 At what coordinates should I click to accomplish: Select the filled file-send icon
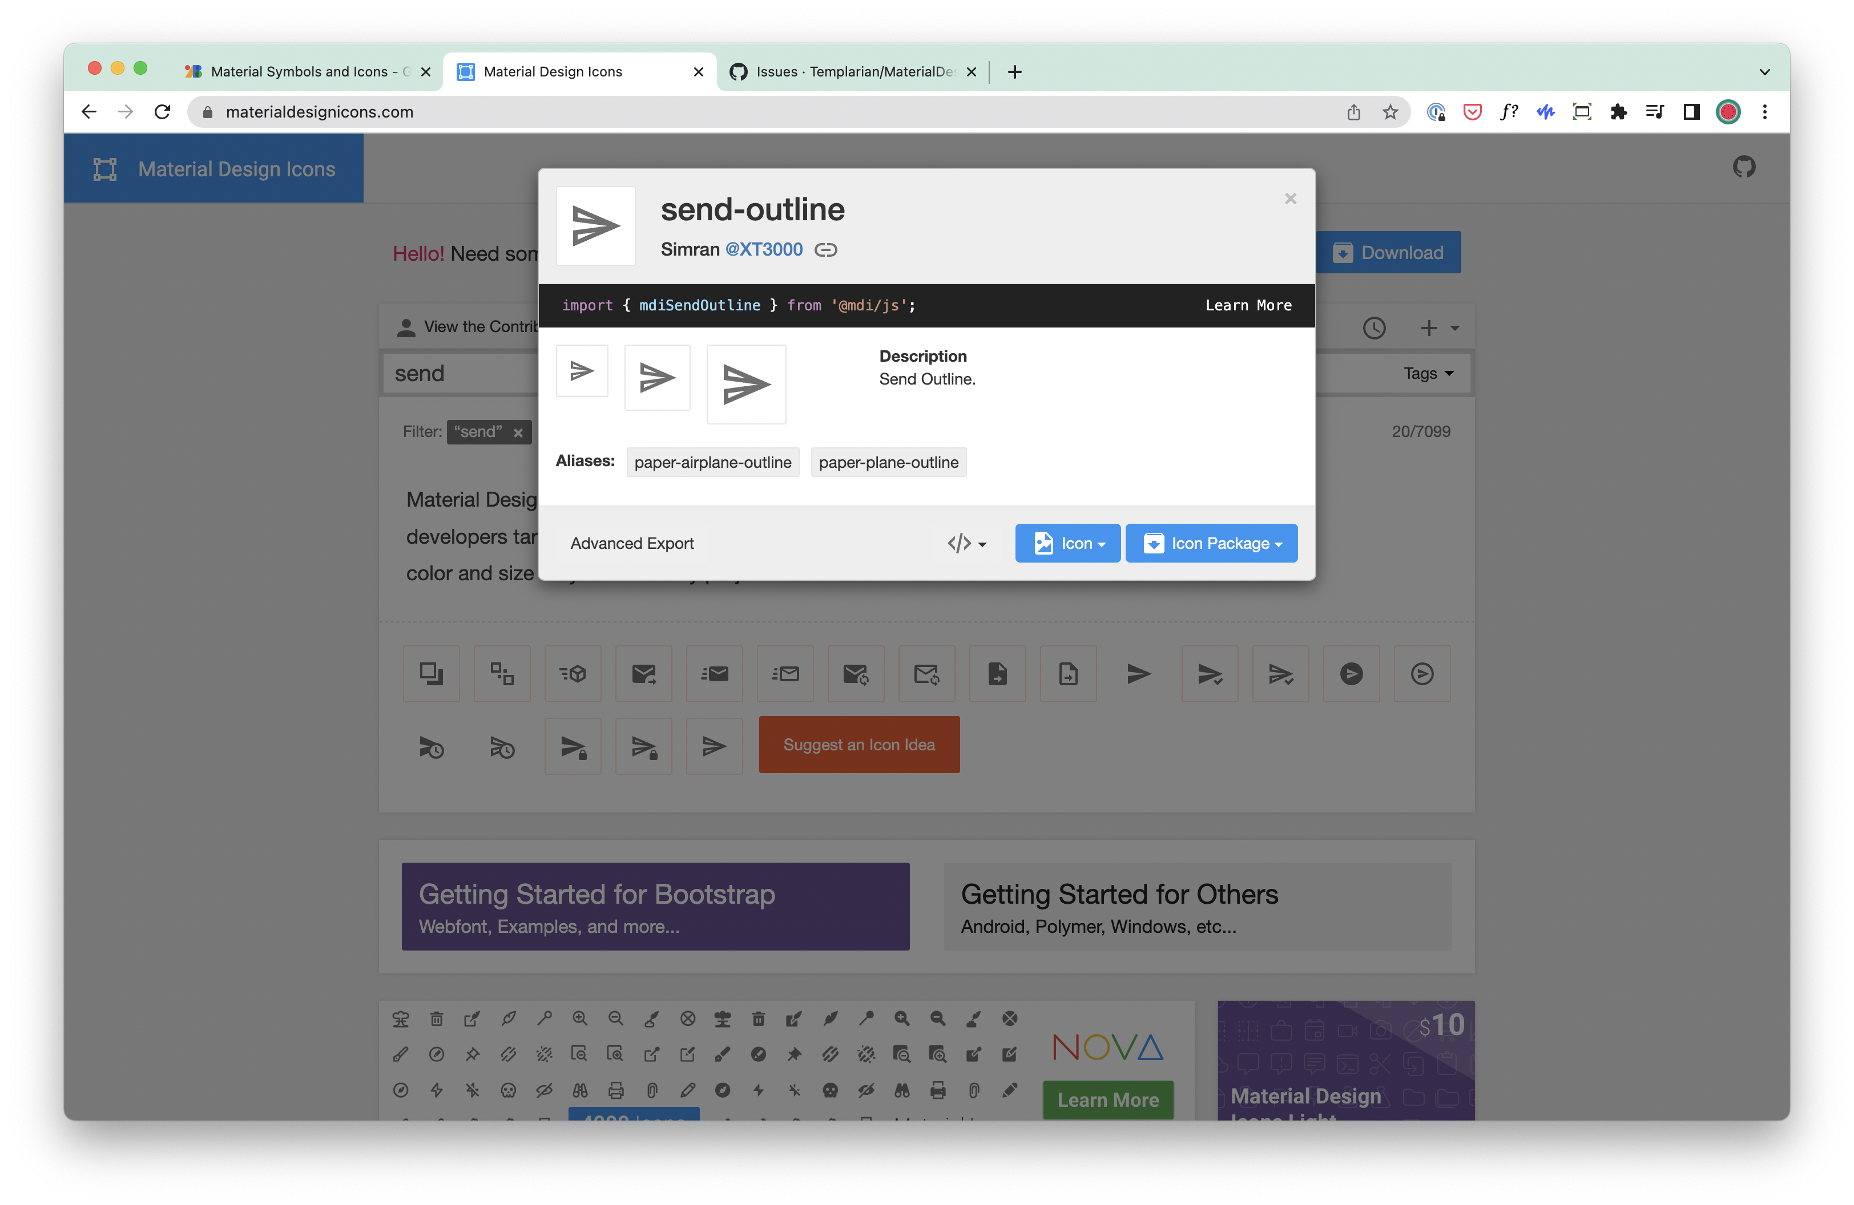[x=997, y=673]
